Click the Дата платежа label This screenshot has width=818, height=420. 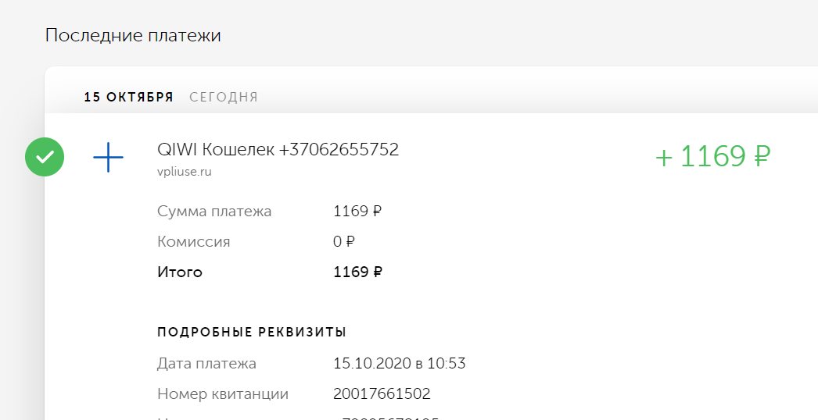coord(206,363)
